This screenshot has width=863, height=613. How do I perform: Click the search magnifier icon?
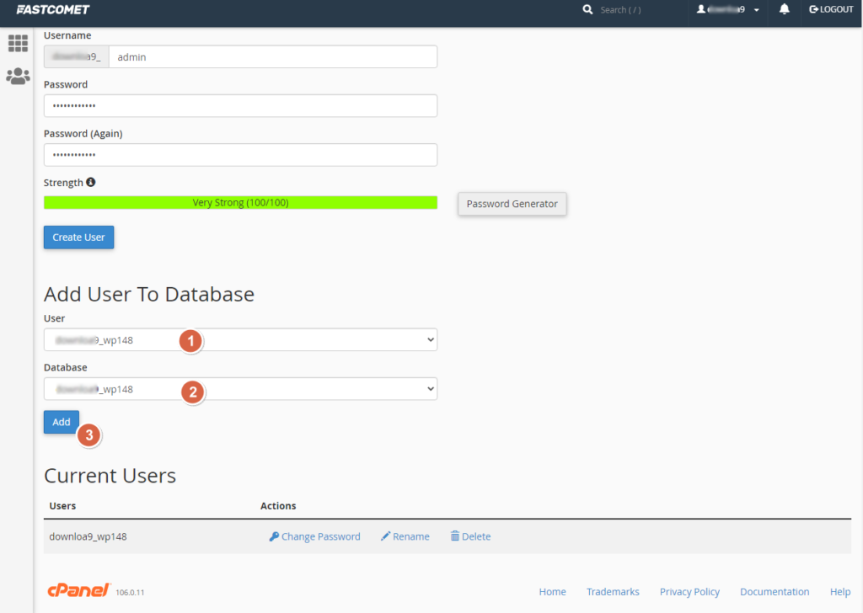pyautogui.click(x=587, y=9)
